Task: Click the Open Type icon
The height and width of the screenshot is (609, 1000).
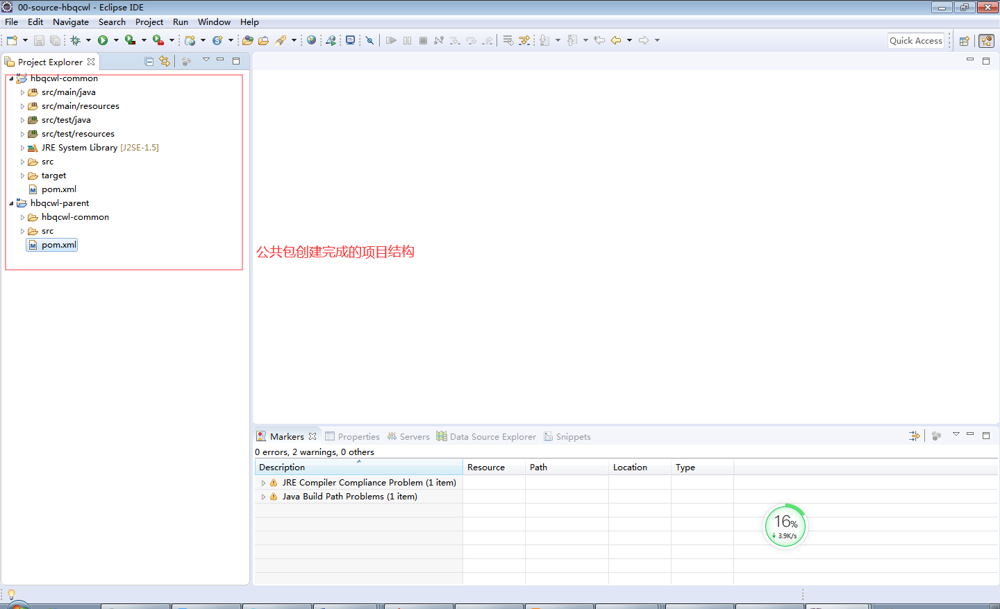Action: (x=247, y=40)
